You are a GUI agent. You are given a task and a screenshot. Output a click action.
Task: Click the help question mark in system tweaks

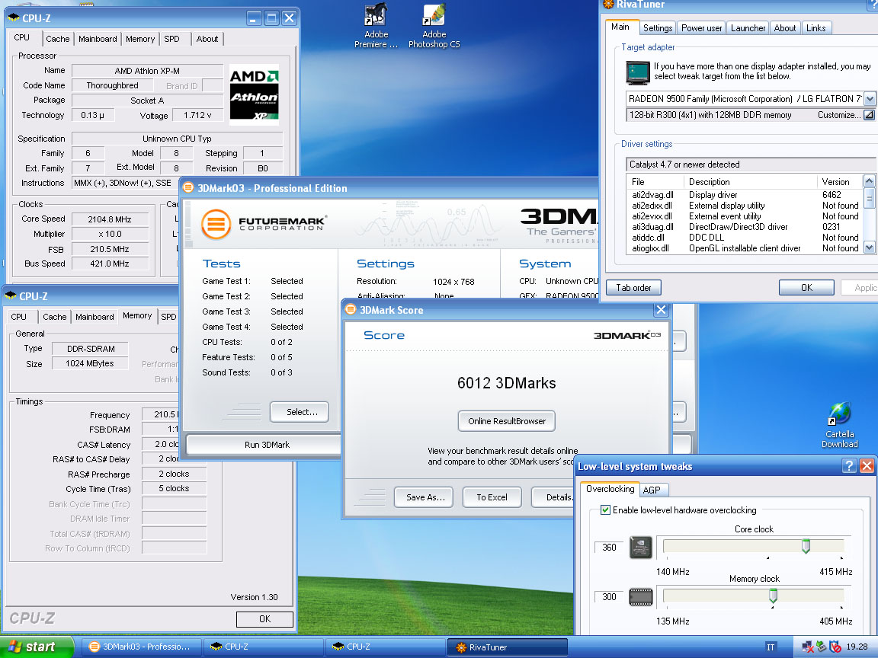pyautogui.click(x=849, y=465)
